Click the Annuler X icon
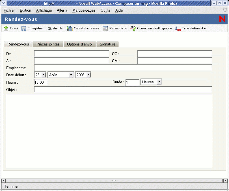 tap(50, 28)
